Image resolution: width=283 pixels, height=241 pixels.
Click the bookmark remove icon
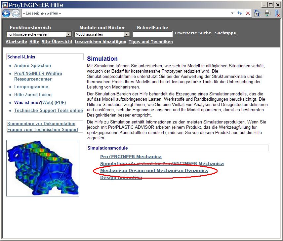tap(277, 13)
